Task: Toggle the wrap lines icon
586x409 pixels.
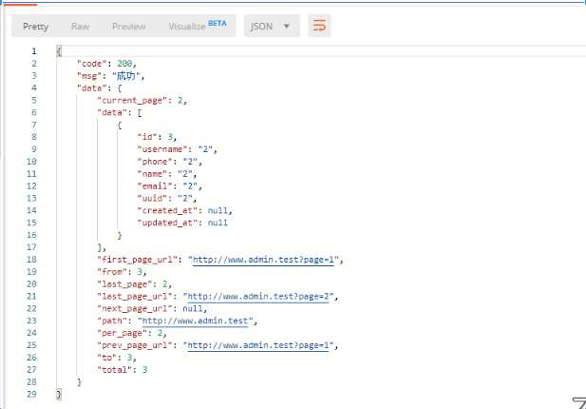Action: tap(319, 26)
